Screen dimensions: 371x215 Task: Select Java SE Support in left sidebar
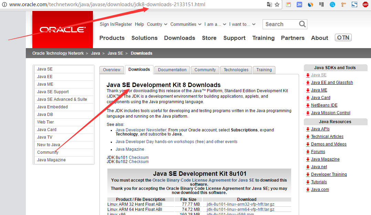[x=63, y=92]
